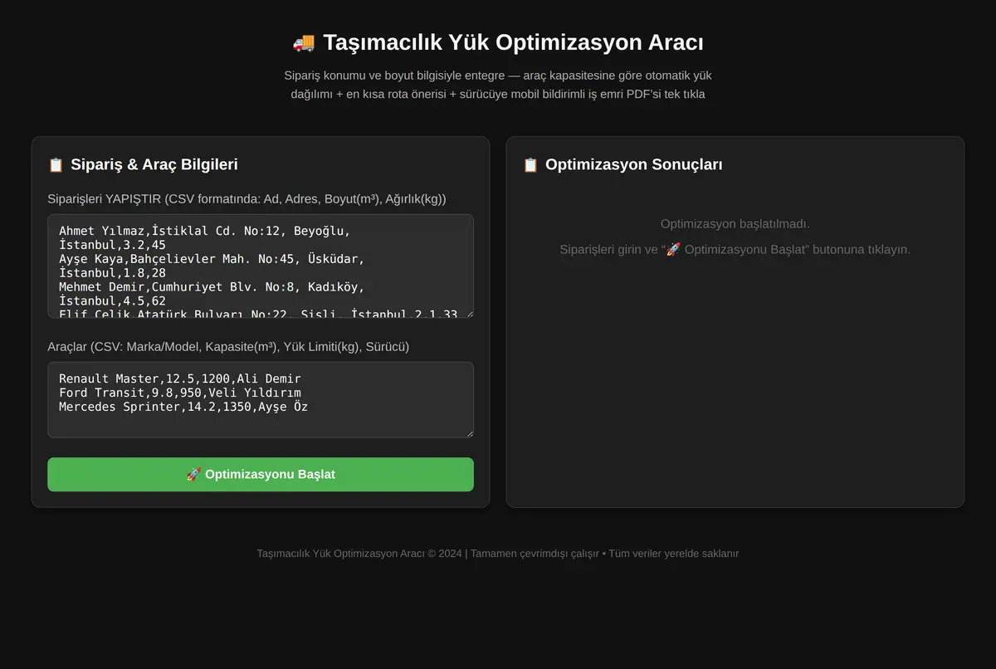Viewport: 996px width, 669px height.
Task: Click the 'Ford Transit,9.8,950,Veli Yıldırım' line
Action: coord(180,393)
